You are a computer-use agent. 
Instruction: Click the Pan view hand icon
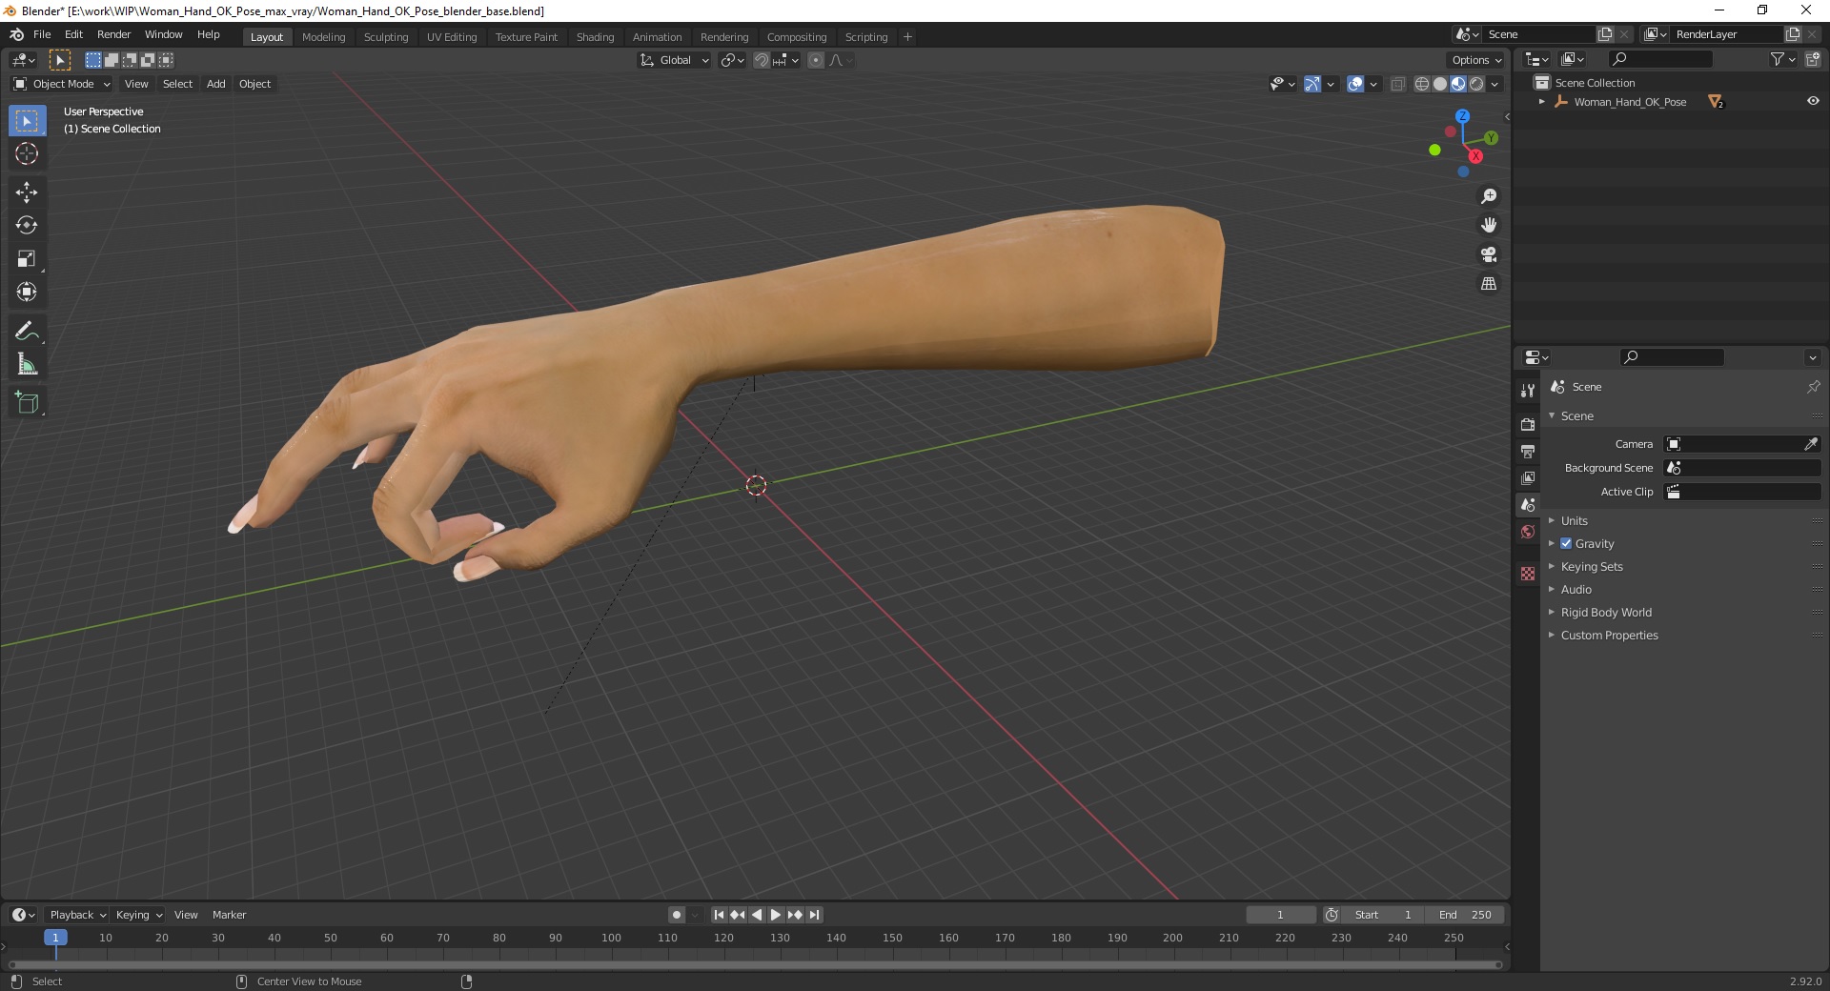click(1489, 225)
